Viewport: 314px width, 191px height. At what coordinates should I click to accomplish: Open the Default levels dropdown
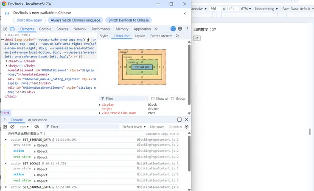[134, 127]
